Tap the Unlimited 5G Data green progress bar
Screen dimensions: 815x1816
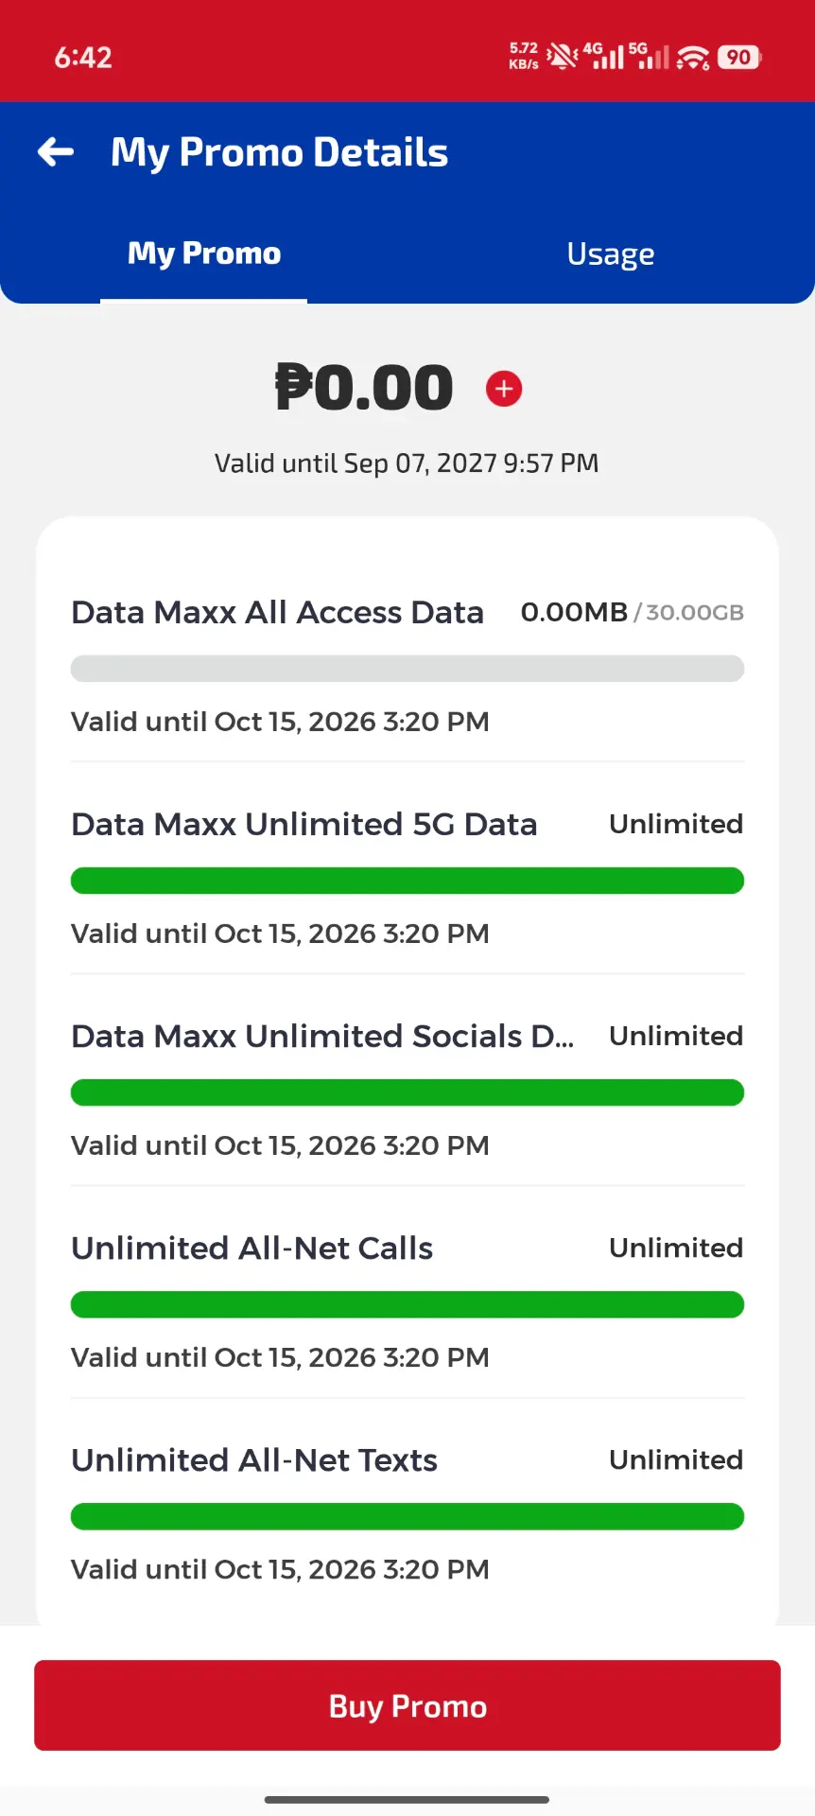click(x=407, y=881)
